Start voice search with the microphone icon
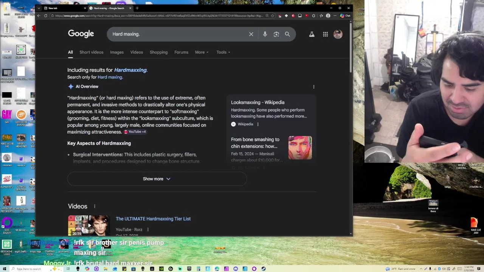Screen dimensions: 484x272 265,34
